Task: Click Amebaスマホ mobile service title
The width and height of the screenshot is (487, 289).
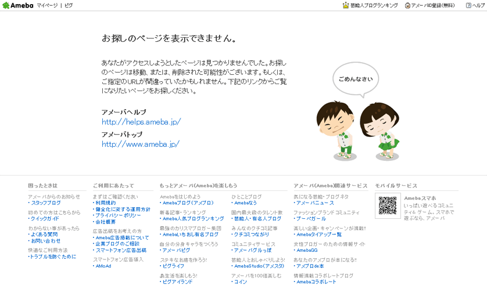Action: 420,198
